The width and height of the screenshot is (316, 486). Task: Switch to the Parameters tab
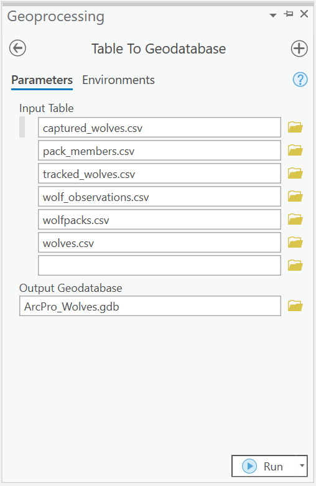[x=42, y=80]
